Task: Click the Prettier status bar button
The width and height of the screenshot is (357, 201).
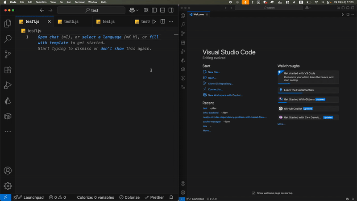Action: click(x=154, y=197)
